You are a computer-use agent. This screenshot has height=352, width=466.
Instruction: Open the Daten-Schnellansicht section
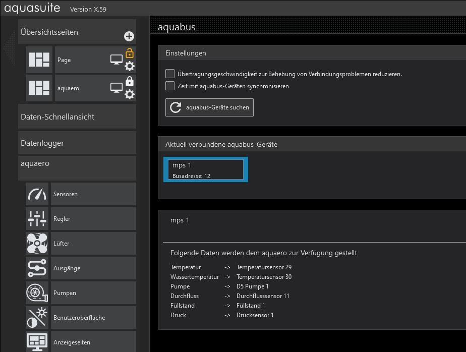point(77,117)
